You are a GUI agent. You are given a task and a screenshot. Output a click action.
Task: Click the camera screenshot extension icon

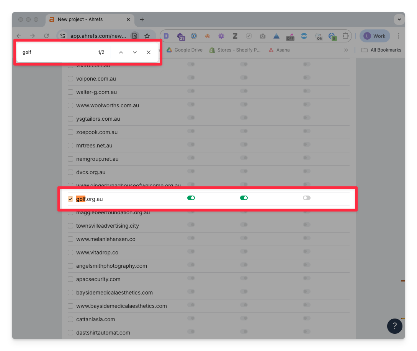263,36
